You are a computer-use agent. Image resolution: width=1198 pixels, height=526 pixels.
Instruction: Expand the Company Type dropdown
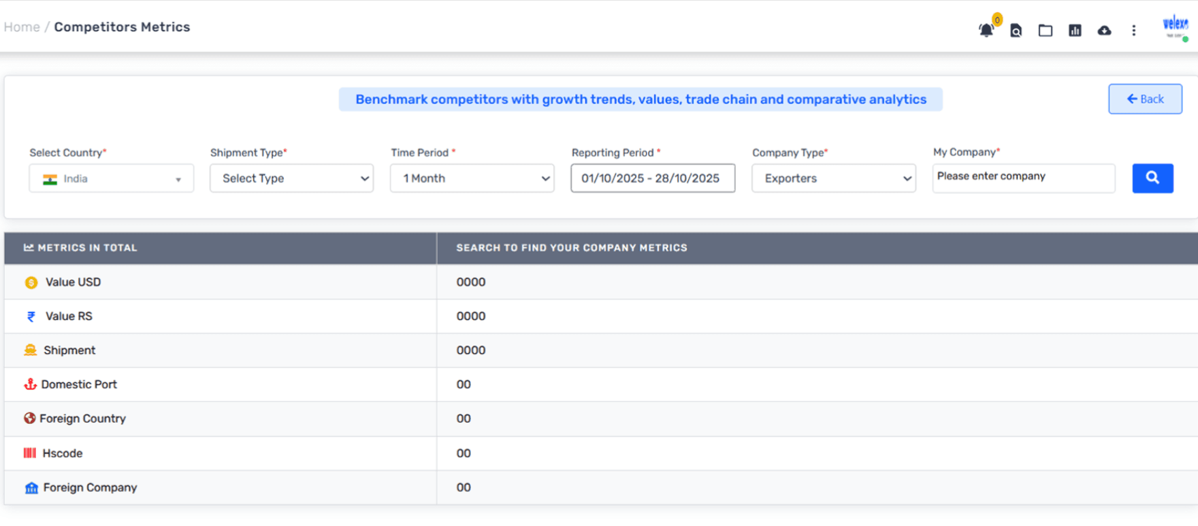(x=833, y=178)
